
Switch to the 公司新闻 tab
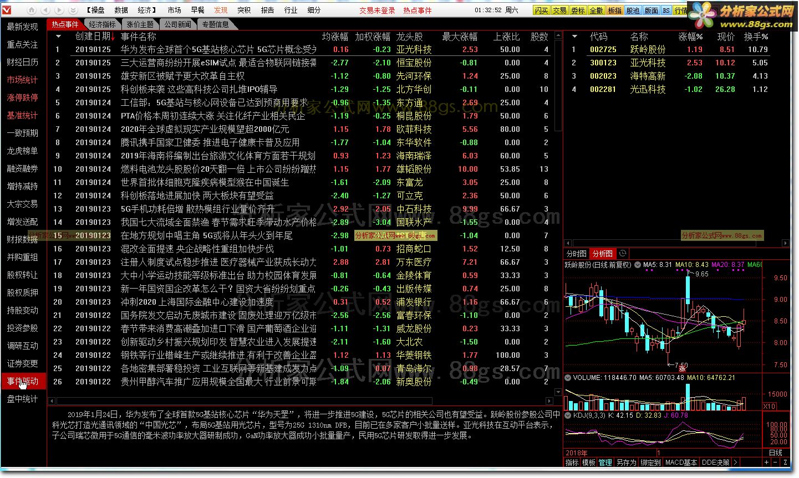pos(178,24)
